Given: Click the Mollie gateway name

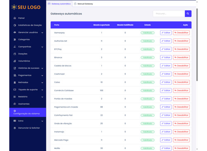Looking at the screenshot, I should tap(57, 148).
